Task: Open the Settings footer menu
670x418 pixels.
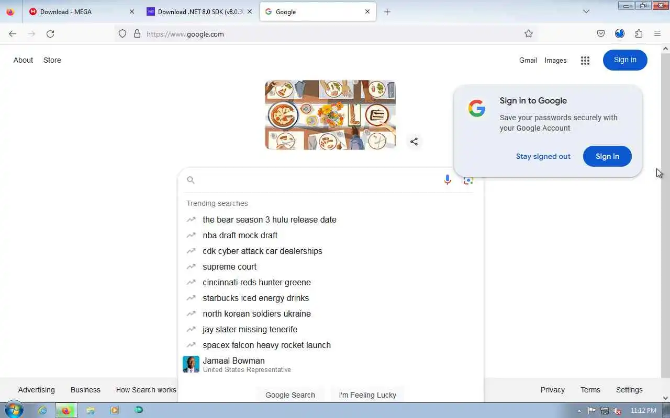Action: pyautogui.click(x=629, y=390)
